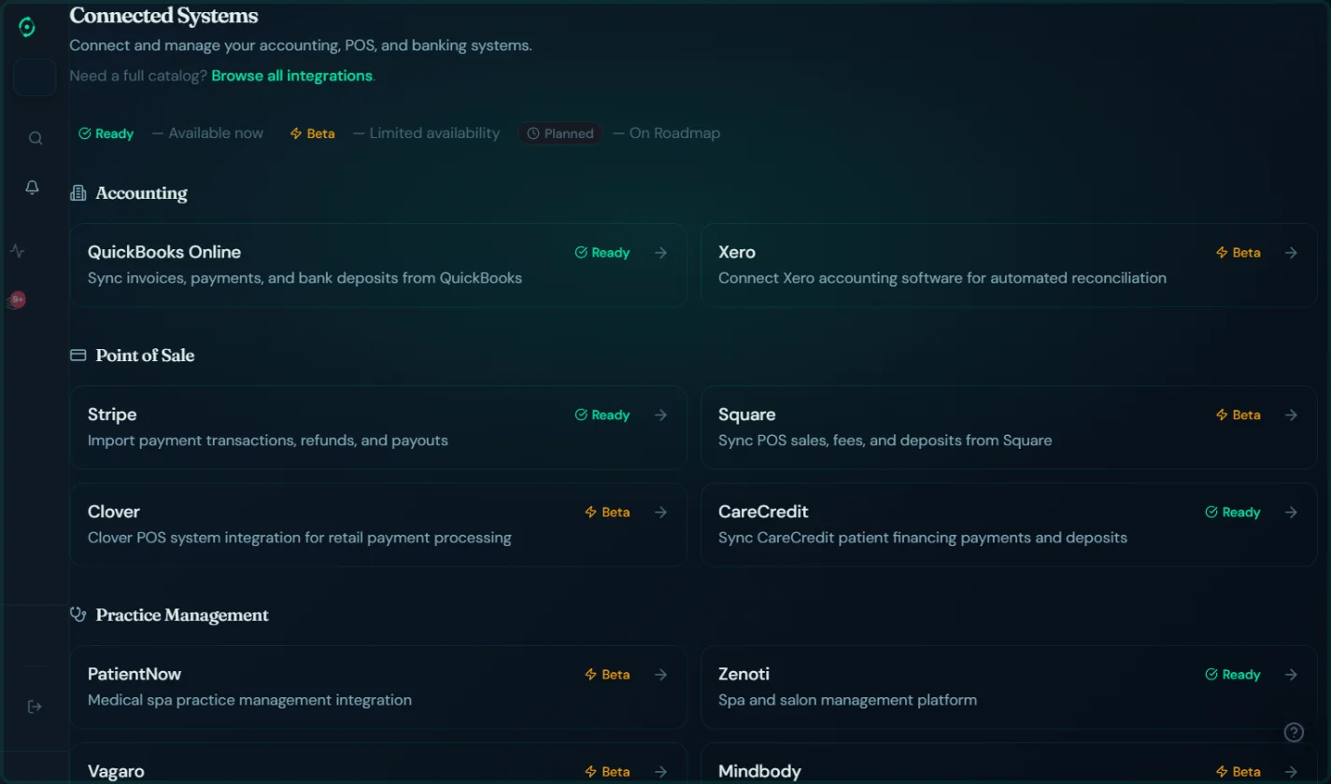Expand QuickBooks Online details via its arrow
This screenshot has height=784, width=1331.
tap(660, 252)
